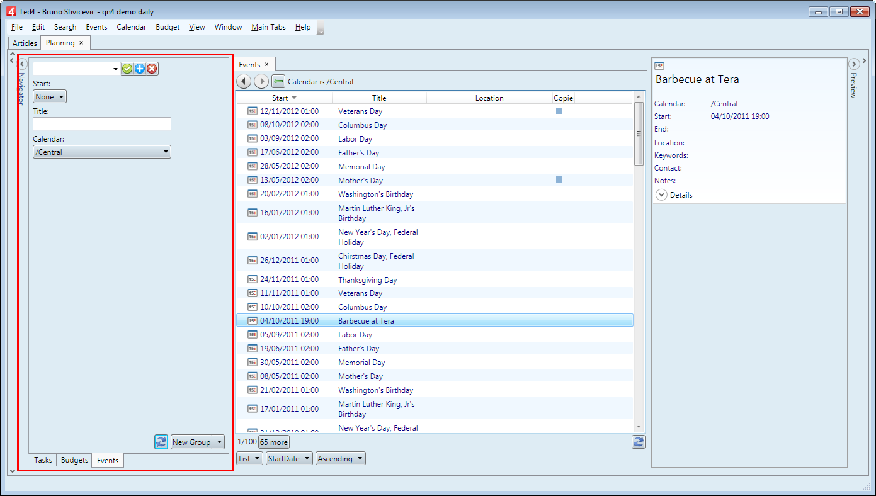Collapse the Navigator panel using round chevron
The width and height of the screenshot is (876, 496).
tap(23, 64)
